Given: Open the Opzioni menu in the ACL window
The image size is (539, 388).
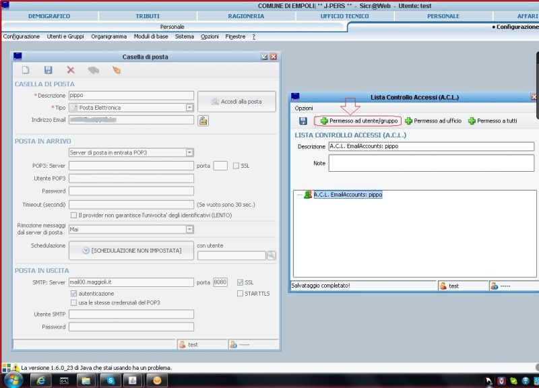Looking at the screenshot, I should (x=305, y=108).
